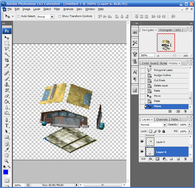Switch to the Swatches tab

tap(154, 63)
